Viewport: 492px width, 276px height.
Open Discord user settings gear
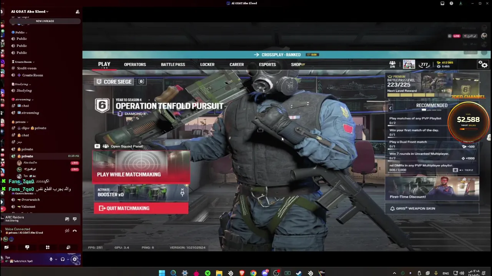[75, 260]
